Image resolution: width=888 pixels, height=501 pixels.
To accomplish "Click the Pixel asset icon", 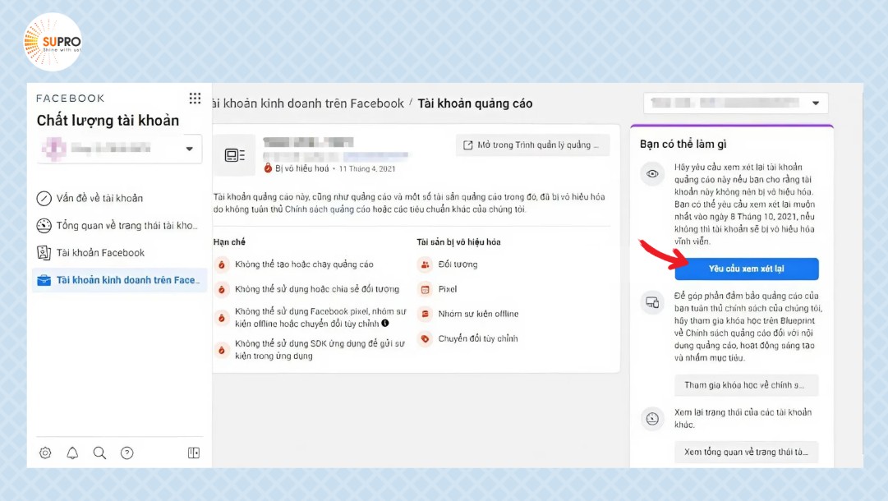I will click(x=425, y=289).
